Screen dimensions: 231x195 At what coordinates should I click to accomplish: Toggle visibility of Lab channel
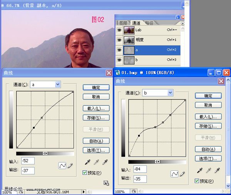[119, 30]
